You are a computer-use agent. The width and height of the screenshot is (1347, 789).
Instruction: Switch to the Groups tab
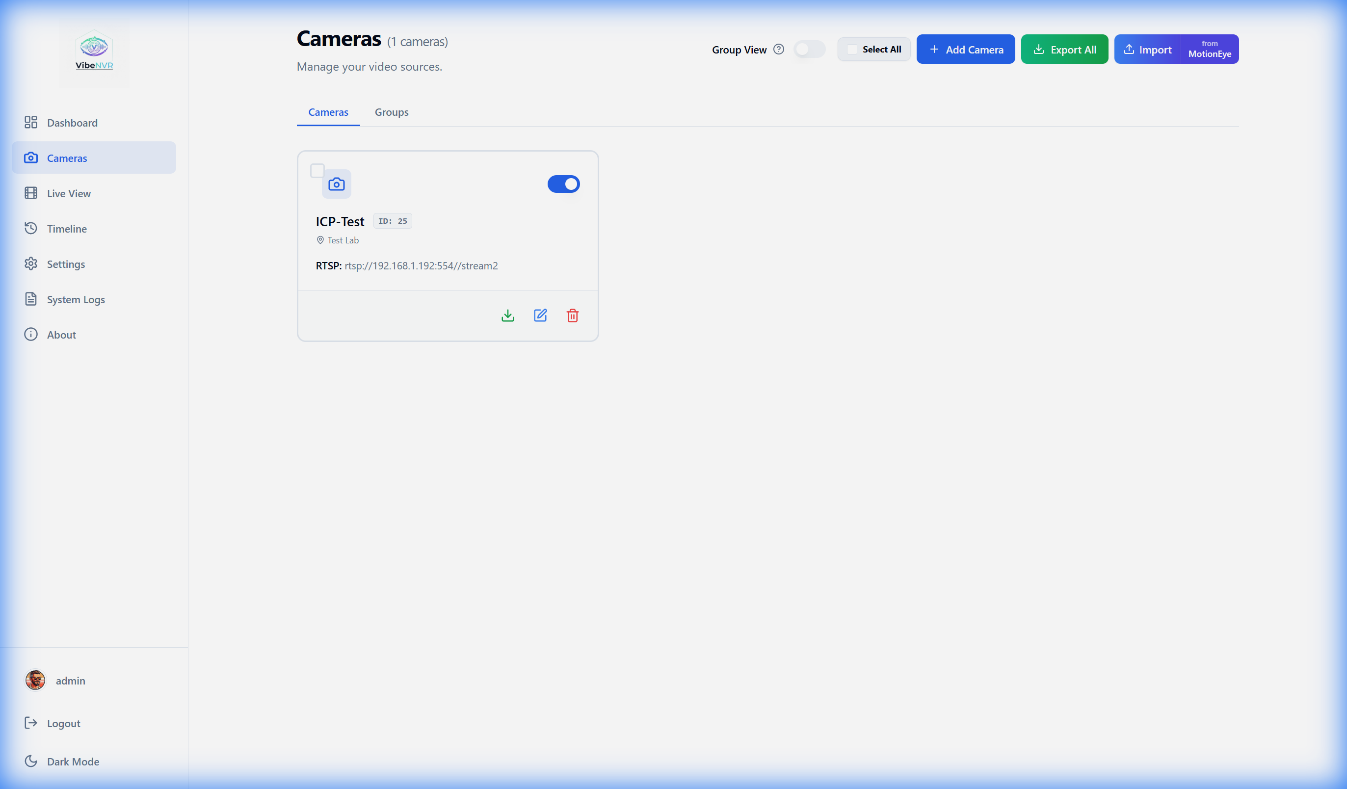pyautogui.click(x=391, y=112)
